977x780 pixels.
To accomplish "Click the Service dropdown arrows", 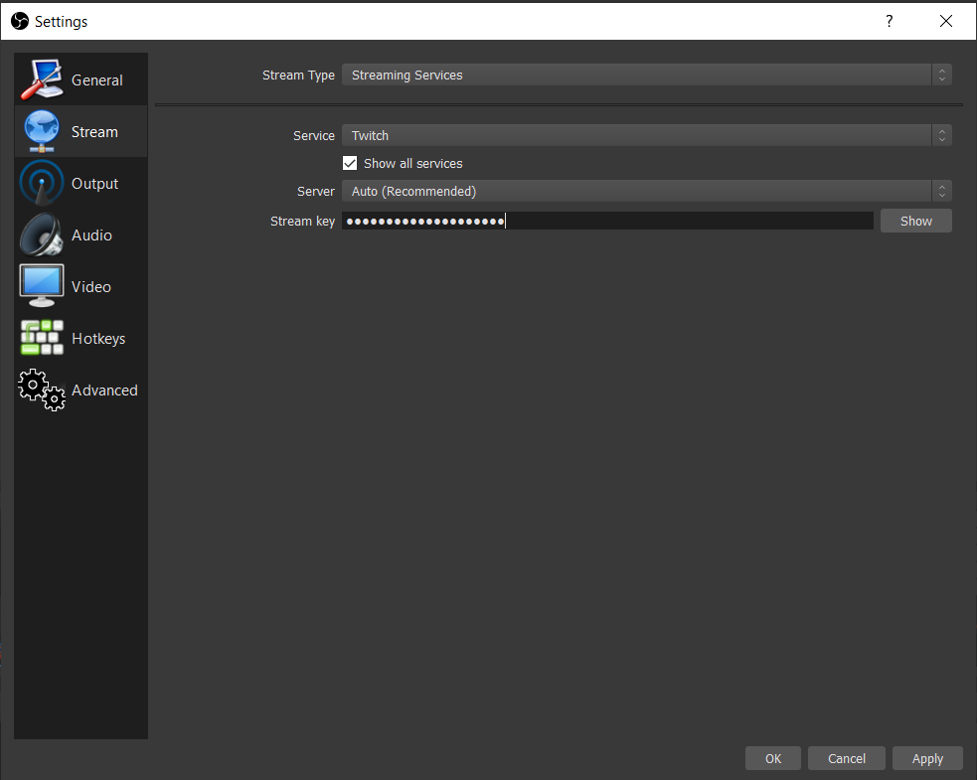I will (x=941, y=135).
